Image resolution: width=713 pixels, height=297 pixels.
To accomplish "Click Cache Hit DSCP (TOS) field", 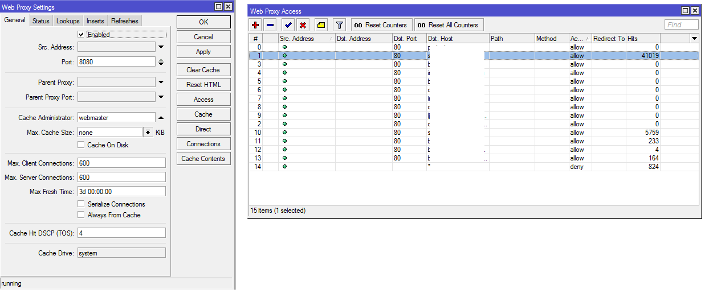I will pos(121,233).
